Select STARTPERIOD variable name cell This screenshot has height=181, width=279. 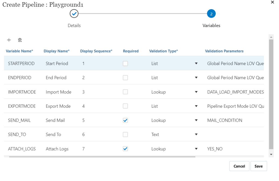tap(21, 64)
